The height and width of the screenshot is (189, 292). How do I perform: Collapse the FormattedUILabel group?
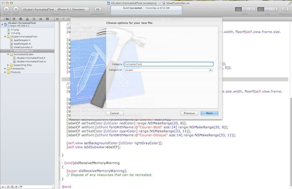(x=8, y=54)
